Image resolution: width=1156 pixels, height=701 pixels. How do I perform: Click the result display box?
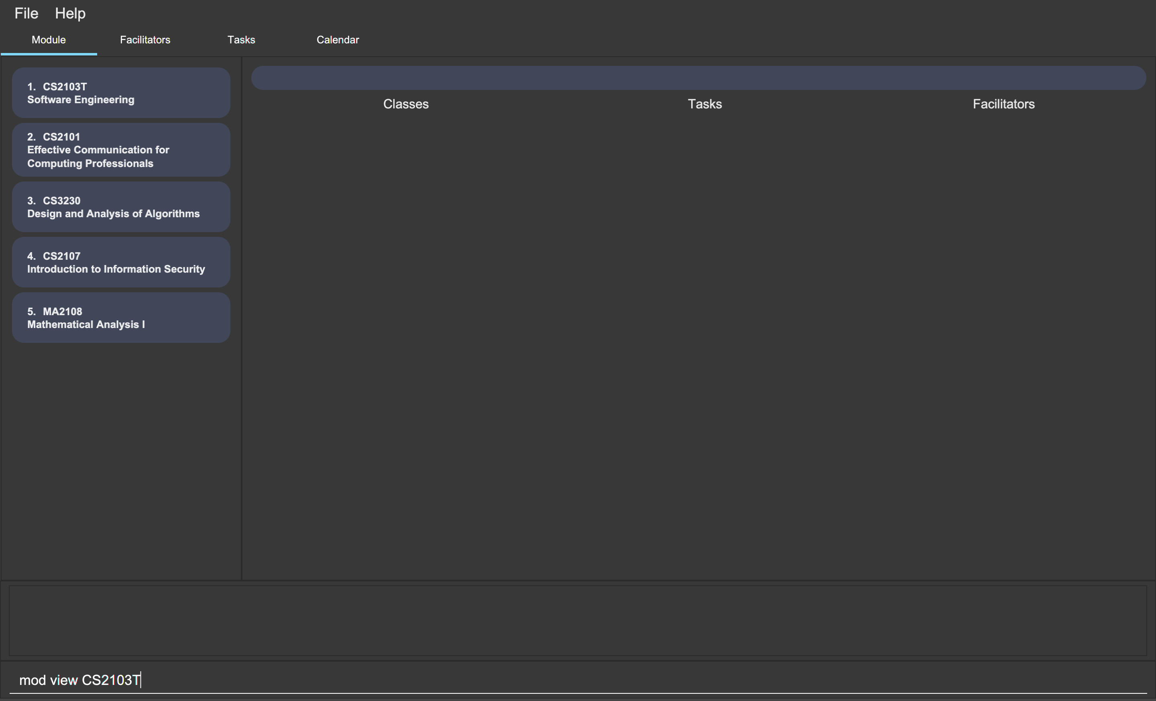[x=578, y=620]
